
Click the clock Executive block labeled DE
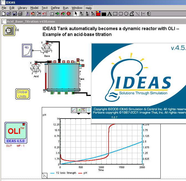tap(9, 30)
